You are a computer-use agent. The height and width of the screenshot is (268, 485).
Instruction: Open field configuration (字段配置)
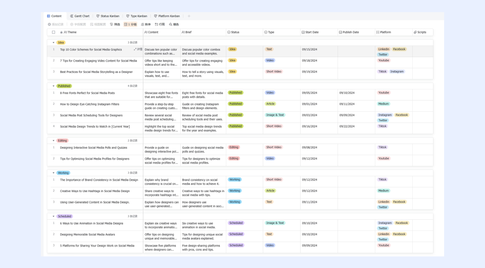(78, 24)
